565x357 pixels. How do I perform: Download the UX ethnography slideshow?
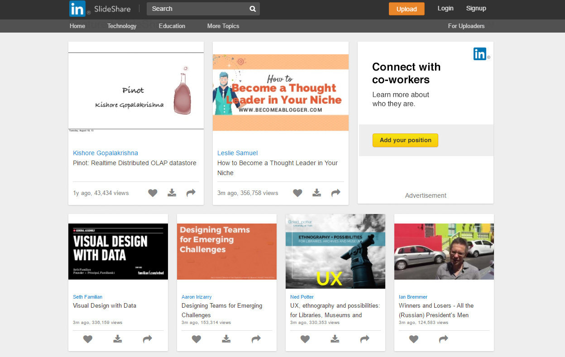pyautogui.click(x=335, y=339)
